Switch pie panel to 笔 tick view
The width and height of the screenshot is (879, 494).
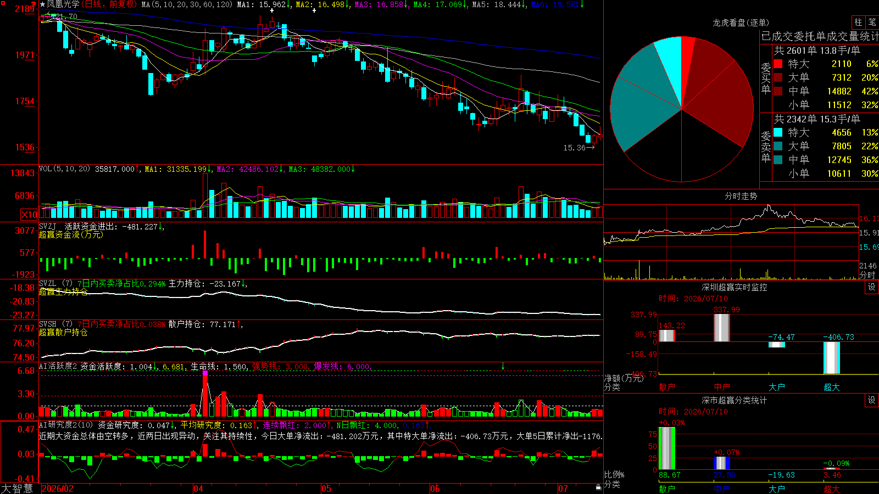coord(872,22)
